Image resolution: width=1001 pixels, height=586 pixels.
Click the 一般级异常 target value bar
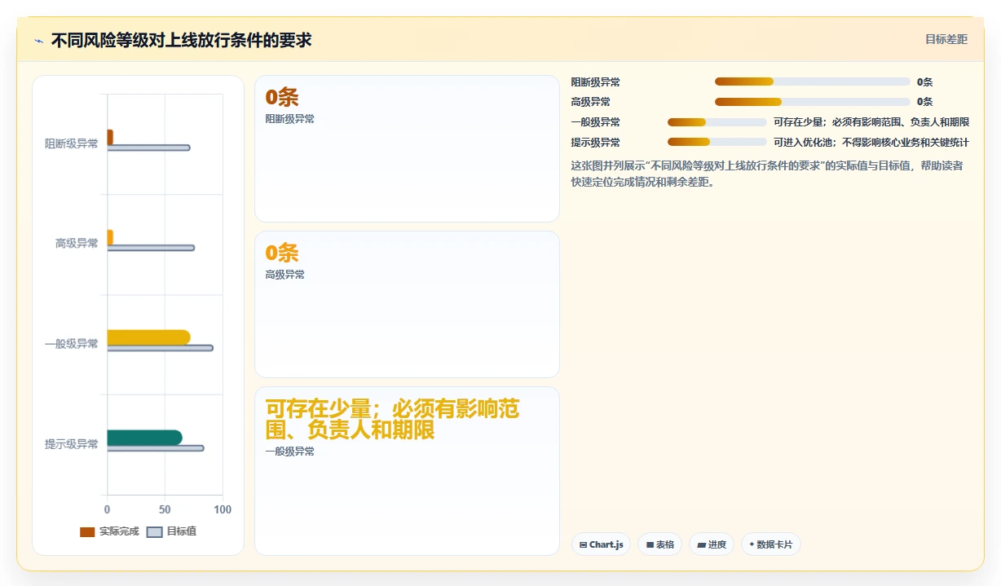[160, 348]
